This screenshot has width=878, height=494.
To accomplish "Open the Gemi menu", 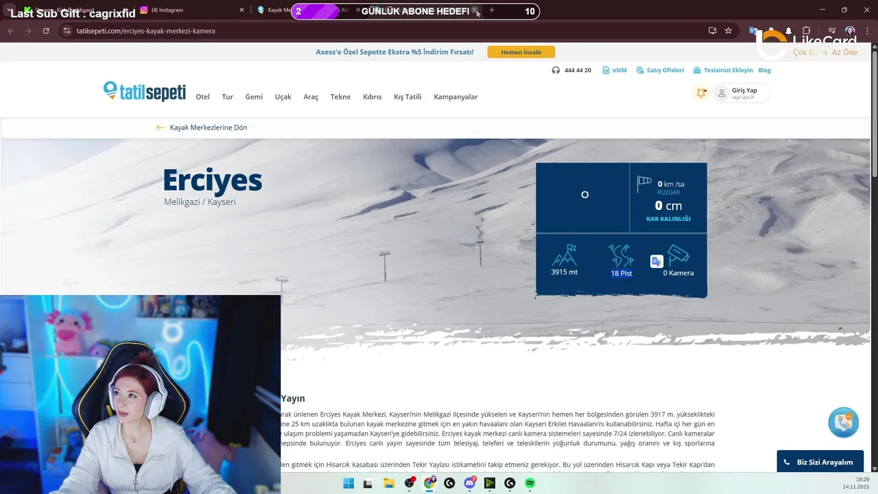I will pos(254,97).
